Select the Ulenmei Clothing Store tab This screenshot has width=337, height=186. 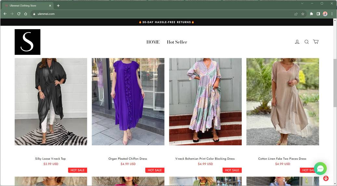[28, 6]
